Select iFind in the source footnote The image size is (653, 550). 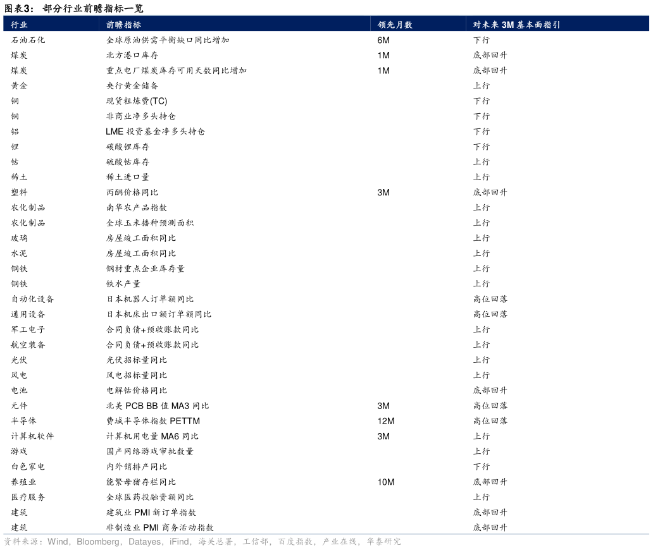pos(179,542)
